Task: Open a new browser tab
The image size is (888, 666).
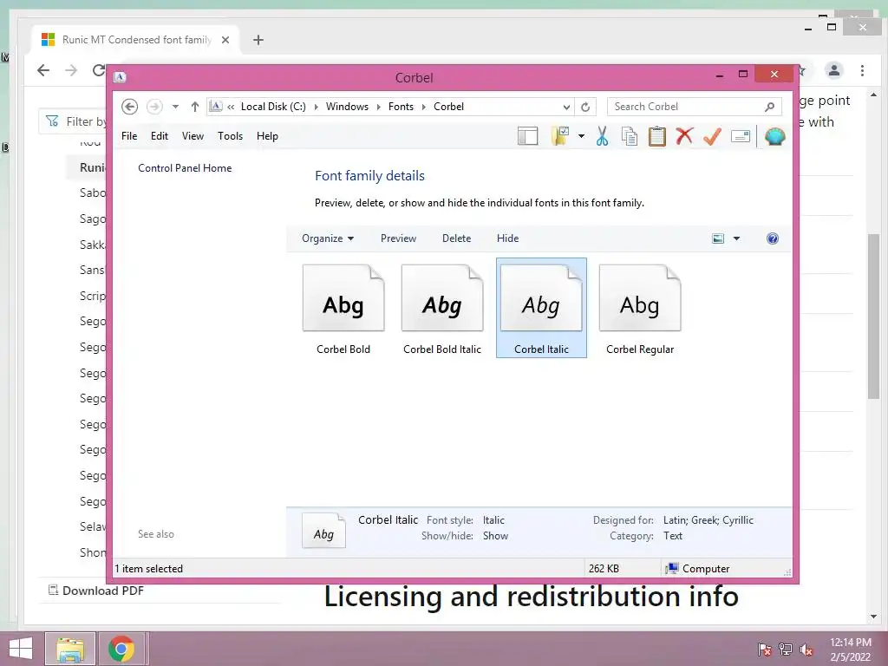Action: point(258,40)
